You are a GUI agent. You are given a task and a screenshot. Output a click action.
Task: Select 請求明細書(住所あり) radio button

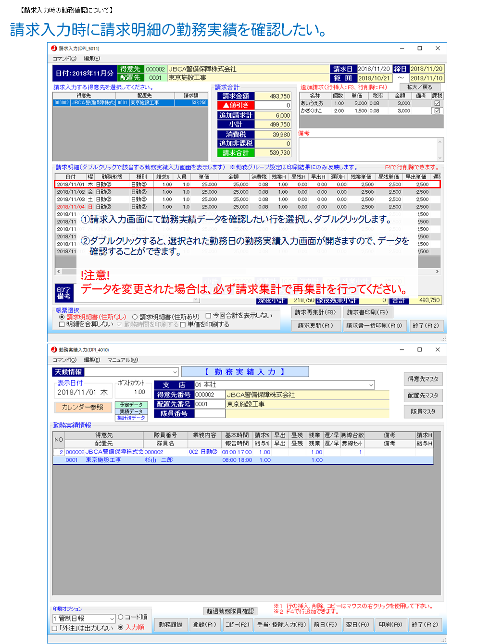pyautogui.click(x=135, y=317)
